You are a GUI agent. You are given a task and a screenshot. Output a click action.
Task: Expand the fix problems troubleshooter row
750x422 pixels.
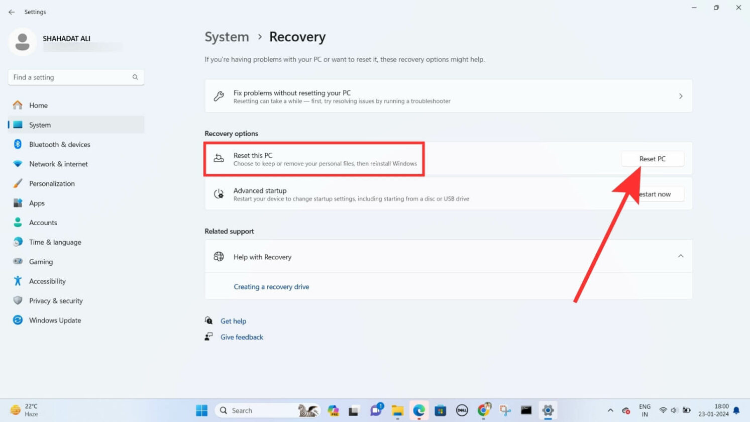pos(681,95)
